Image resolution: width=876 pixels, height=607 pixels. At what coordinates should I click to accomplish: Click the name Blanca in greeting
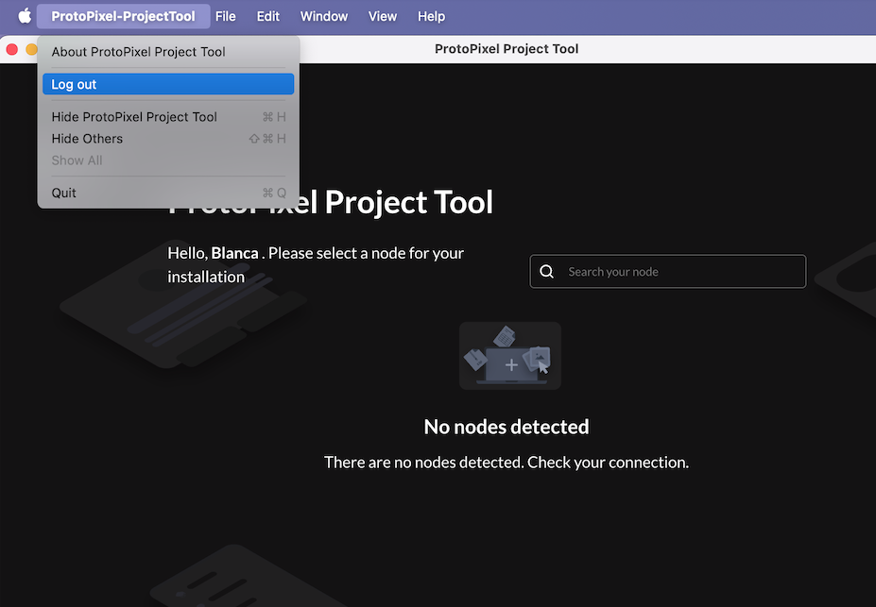pos(234,253)
